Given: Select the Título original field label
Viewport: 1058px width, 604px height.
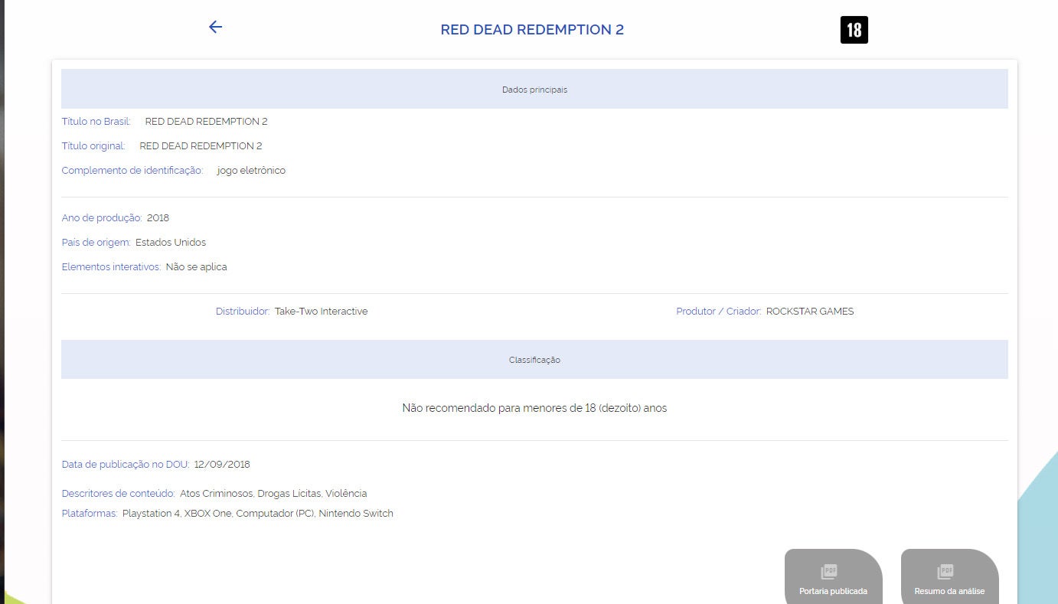Looking at the screenshot, I should coord(92,145).
